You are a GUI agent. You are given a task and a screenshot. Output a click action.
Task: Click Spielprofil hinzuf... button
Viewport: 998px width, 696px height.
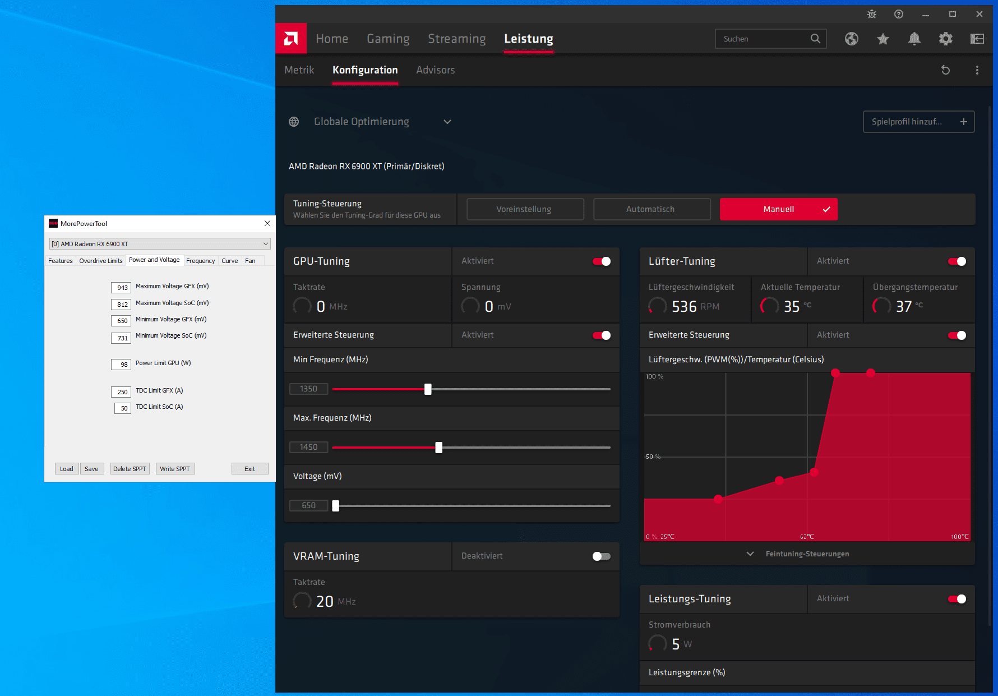[x=918, y=122]
